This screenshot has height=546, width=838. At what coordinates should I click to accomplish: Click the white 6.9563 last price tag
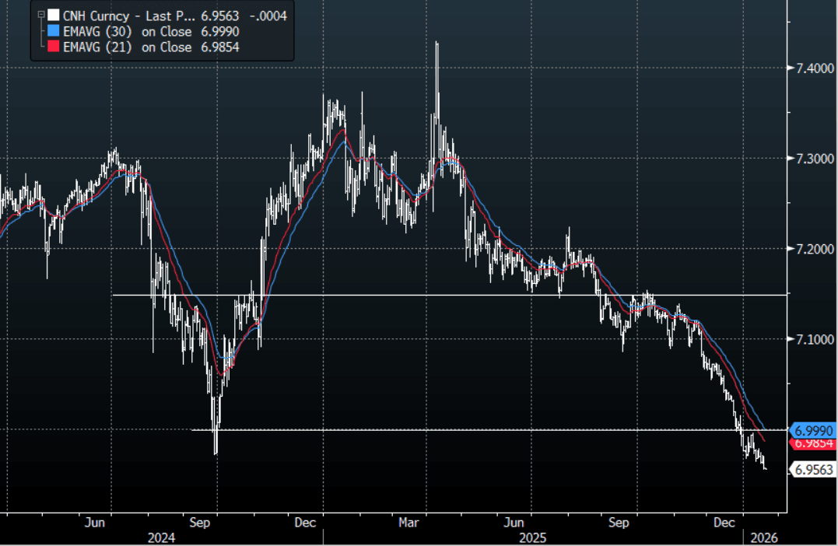[813, 469]
